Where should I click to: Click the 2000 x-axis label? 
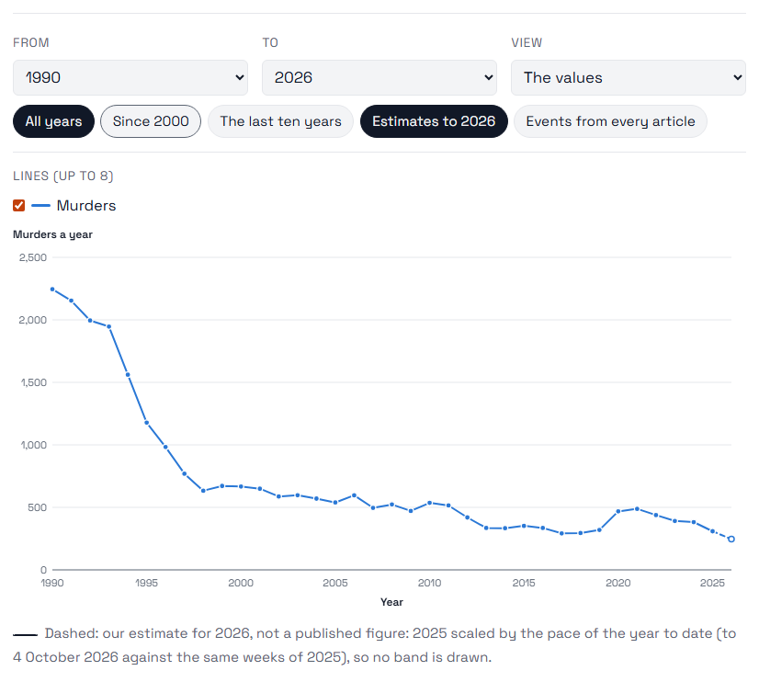(x=241, y=583)
